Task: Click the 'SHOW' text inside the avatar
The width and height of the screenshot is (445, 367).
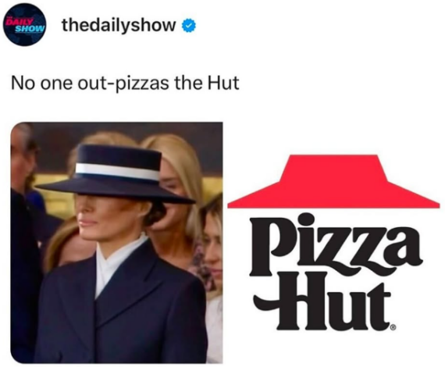Action: pyautogui.click(x=30, y=28)
